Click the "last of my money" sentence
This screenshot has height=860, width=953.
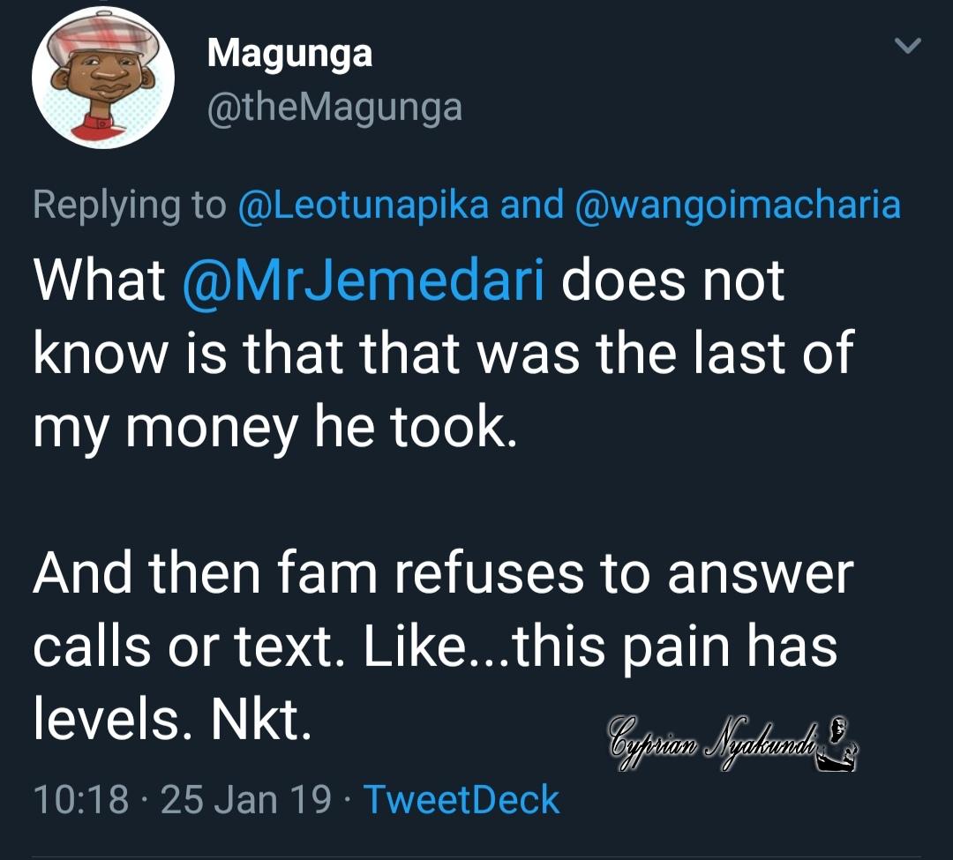[x=441, y=353]
